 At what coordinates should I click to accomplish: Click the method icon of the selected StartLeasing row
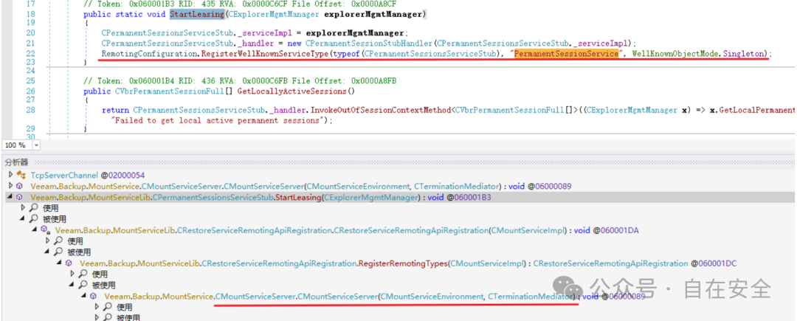click(21, 198)
